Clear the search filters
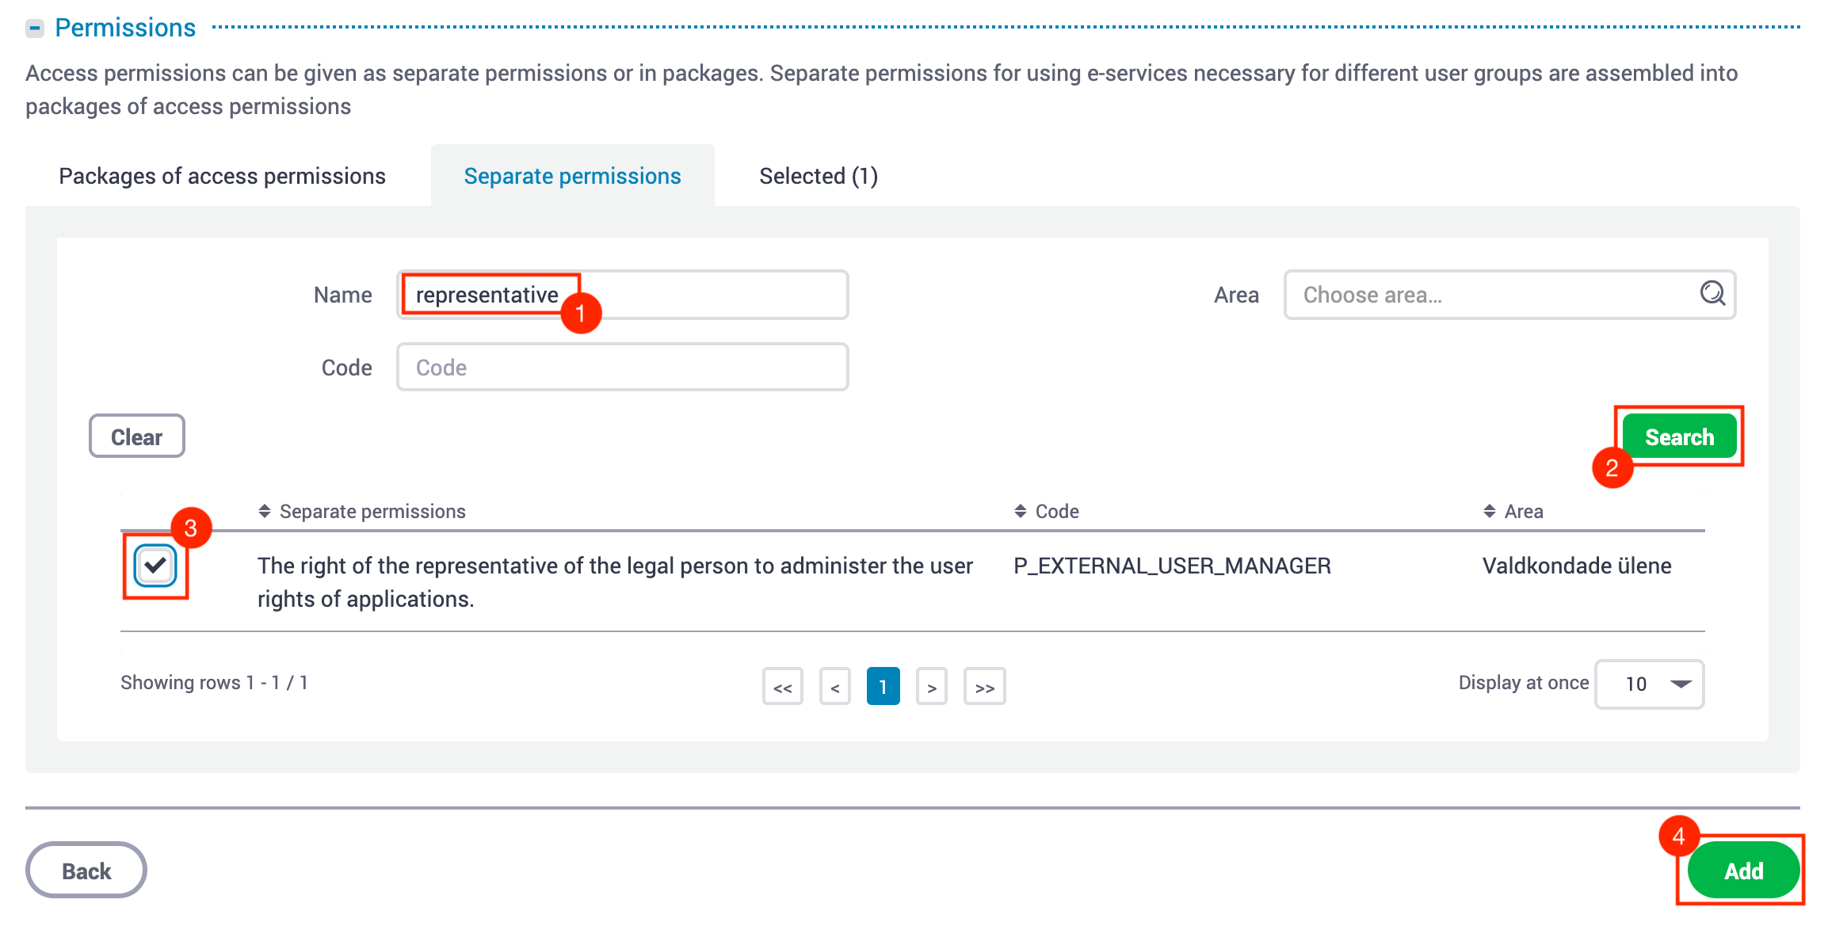The width and height of the screenshot is (1828, 926). (x=136, y=436)
